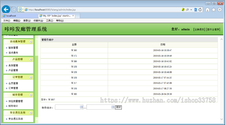Click the 日期 column header

coord(163,45)
